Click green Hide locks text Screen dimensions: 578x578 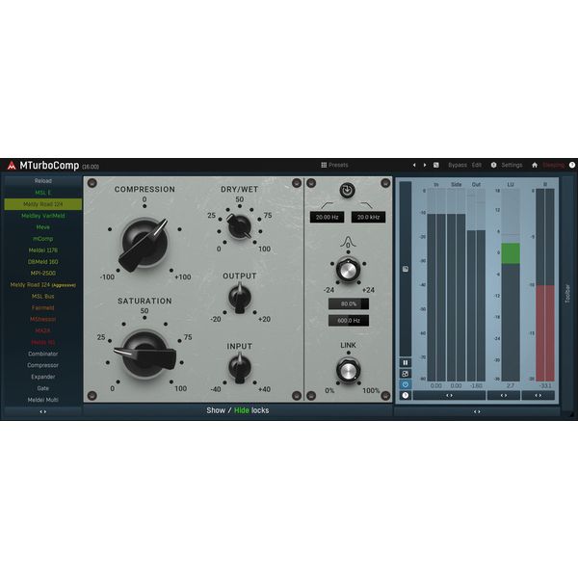[x=242, y=410]
